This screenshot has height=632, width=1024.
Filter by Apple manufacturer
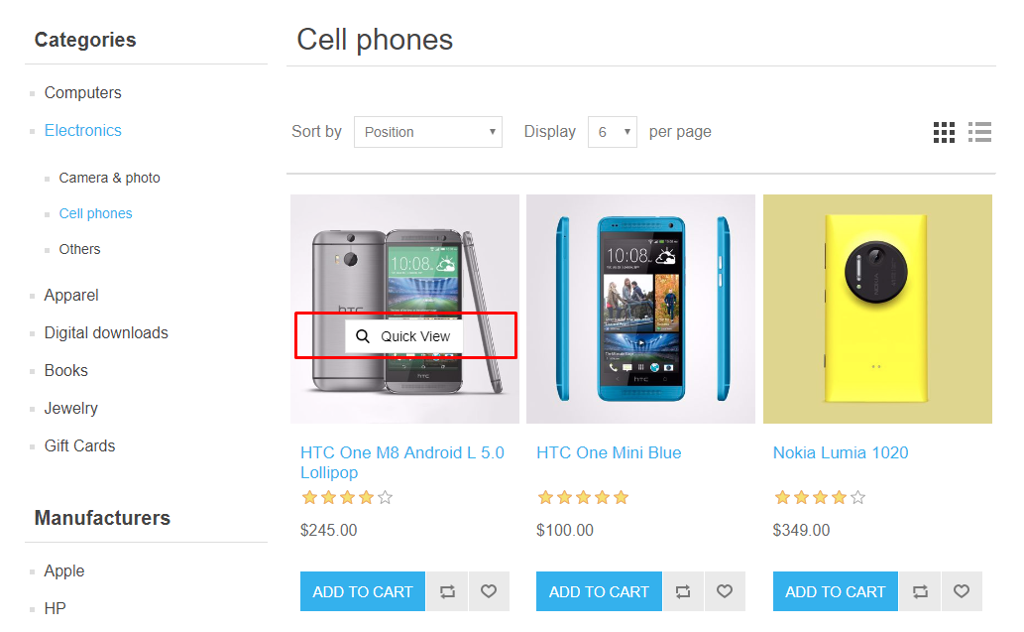point(64,570)
